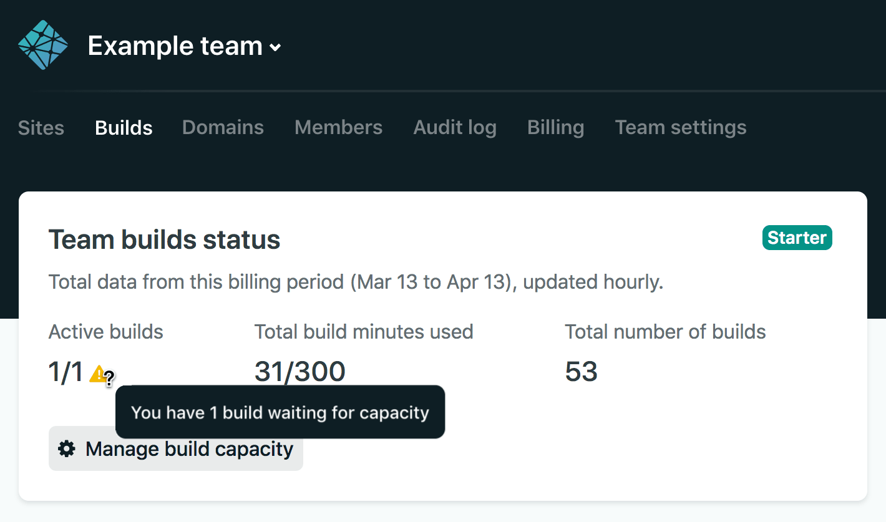Open the Sites tab
Image resolution: width=886 pixels, height=522 pixels.
click(41, 127)
